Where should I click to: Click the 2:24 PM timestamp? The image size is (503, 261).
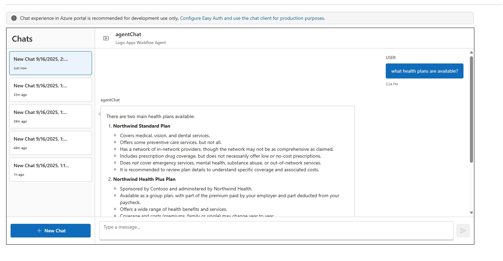pyautogui.click(x=392, y=84)
